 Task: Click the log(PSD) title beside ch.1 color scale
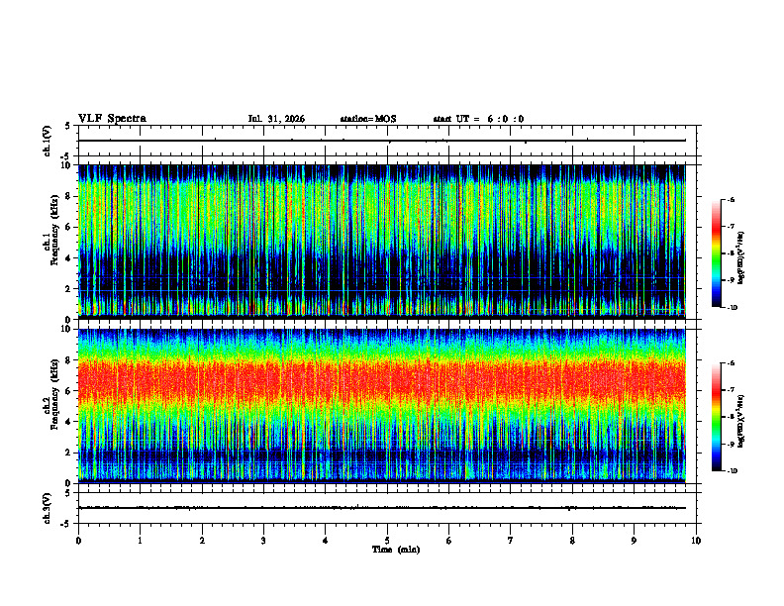(741, 258)
